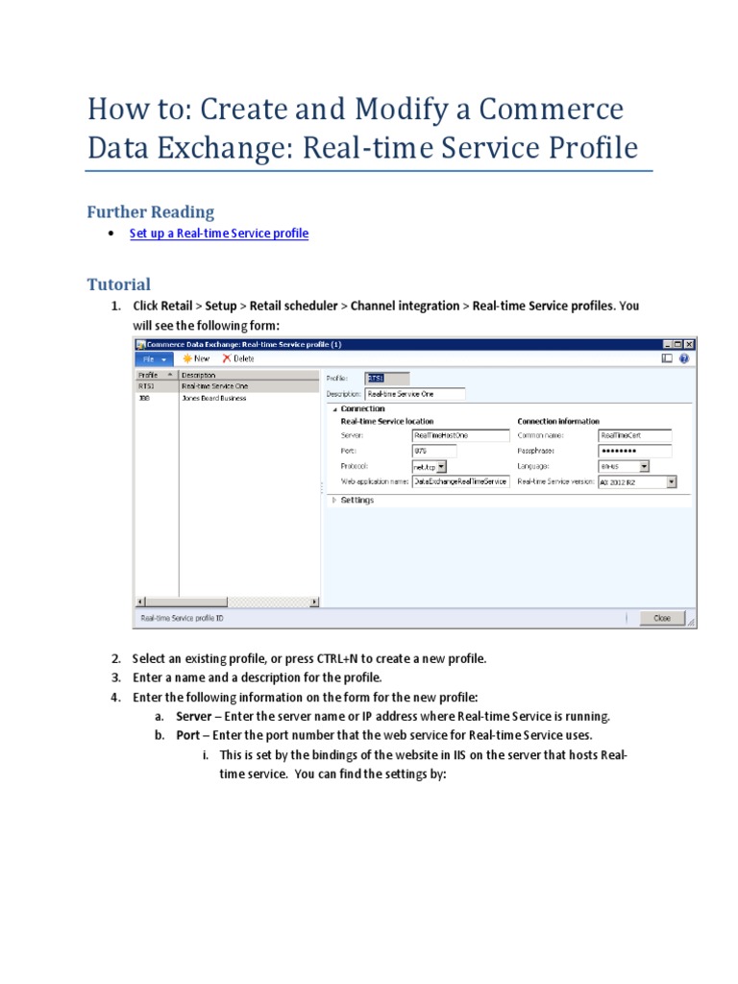Toggle the view layout icon beside help

pos(667,358)
